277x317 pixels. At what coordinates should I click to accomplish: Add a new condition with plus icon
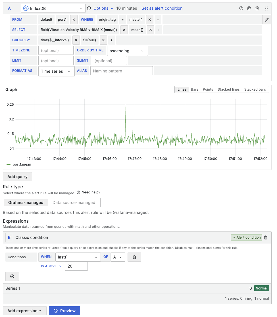pyautogui.click(x=12, y=276)
